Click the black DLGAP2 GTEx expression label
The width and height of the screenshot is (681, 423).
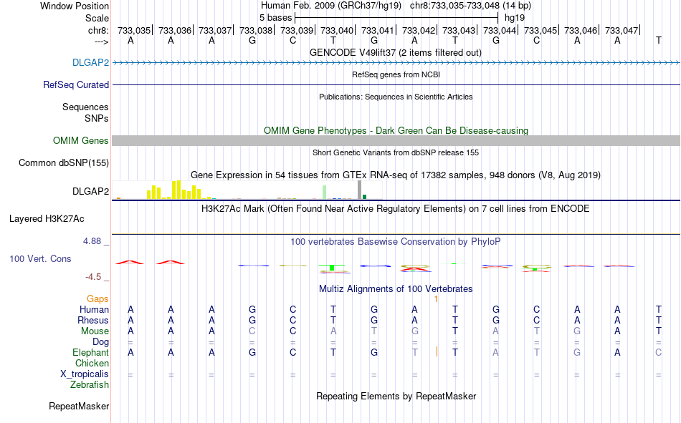click(x=90, y=191)
